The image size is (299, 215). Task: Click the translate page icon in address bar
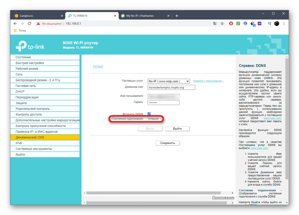(215, 24)
